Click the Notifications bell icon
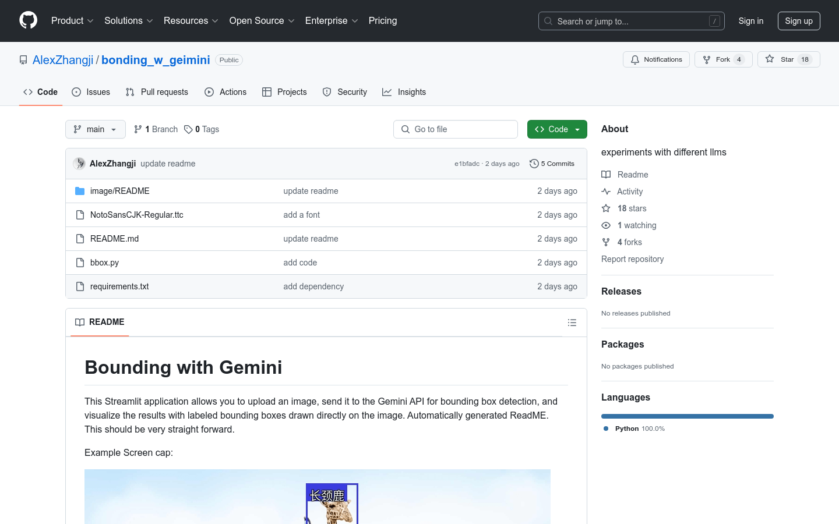The image size is (839, 524). click(635, 59)
